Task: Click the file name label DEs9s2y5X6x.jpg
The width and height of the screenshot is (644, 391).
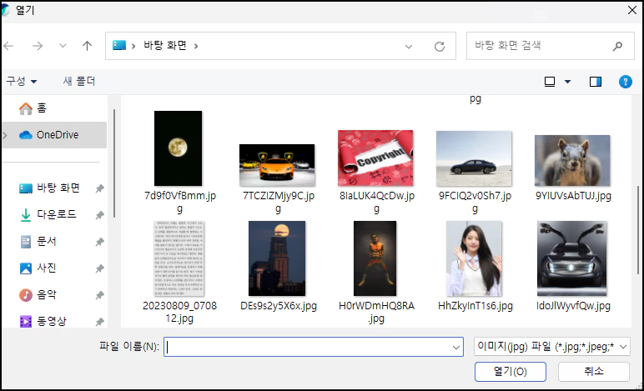Action: tap(279, 306)
